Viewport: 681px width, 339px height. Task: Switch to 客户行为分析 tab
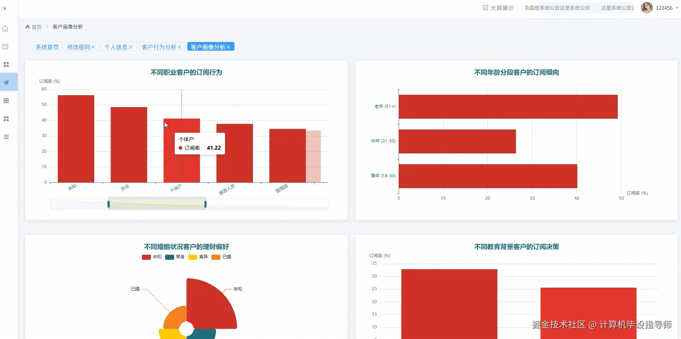[x=159, y=47]
